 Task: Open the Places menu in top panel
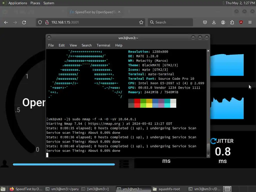[35, 3]
